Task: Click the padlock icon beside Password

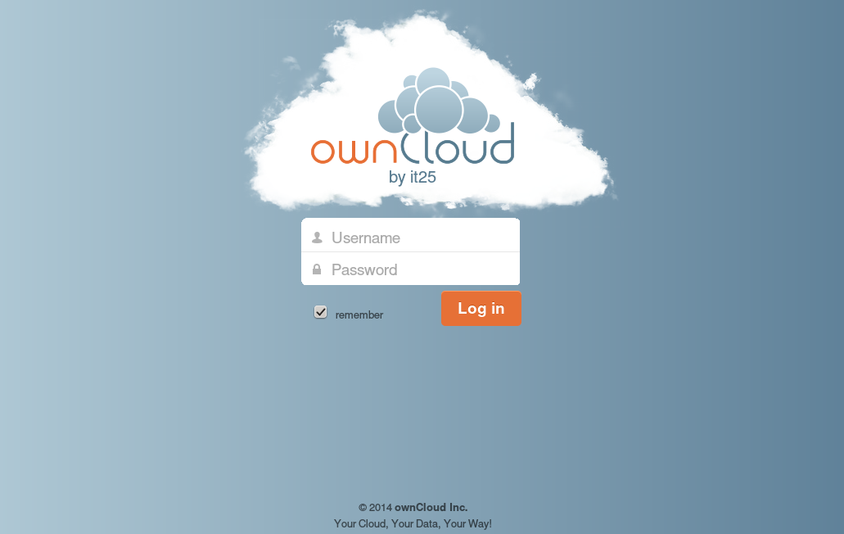Action: pyautogui.click(x=317, y=269)
